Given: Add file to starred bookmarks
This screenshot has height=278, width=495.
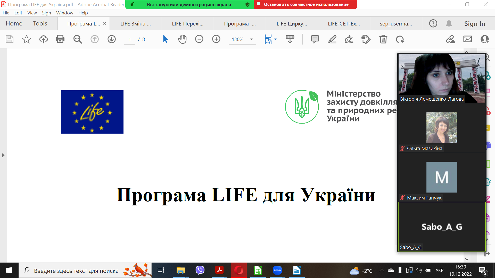Looking at the screenshot, I should (x=26, y=39).
